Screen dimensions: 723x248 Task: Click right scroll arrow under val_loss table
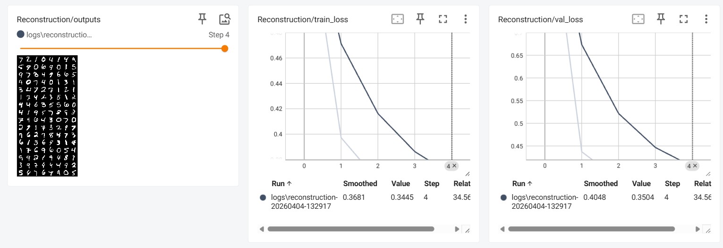pyautogui.click(x=697, y=229)
